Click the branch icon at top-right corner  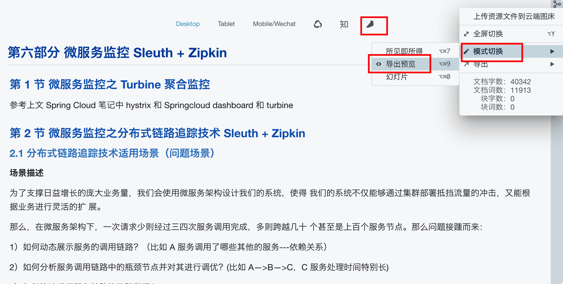pyautogui.click(x=557, y=4)
